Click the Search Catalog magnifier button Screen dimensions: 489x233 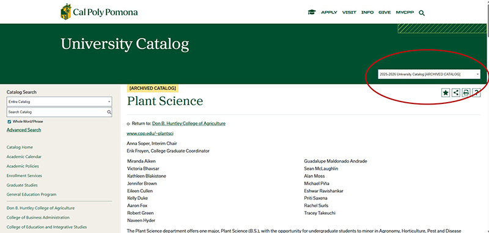coord(109,112)
